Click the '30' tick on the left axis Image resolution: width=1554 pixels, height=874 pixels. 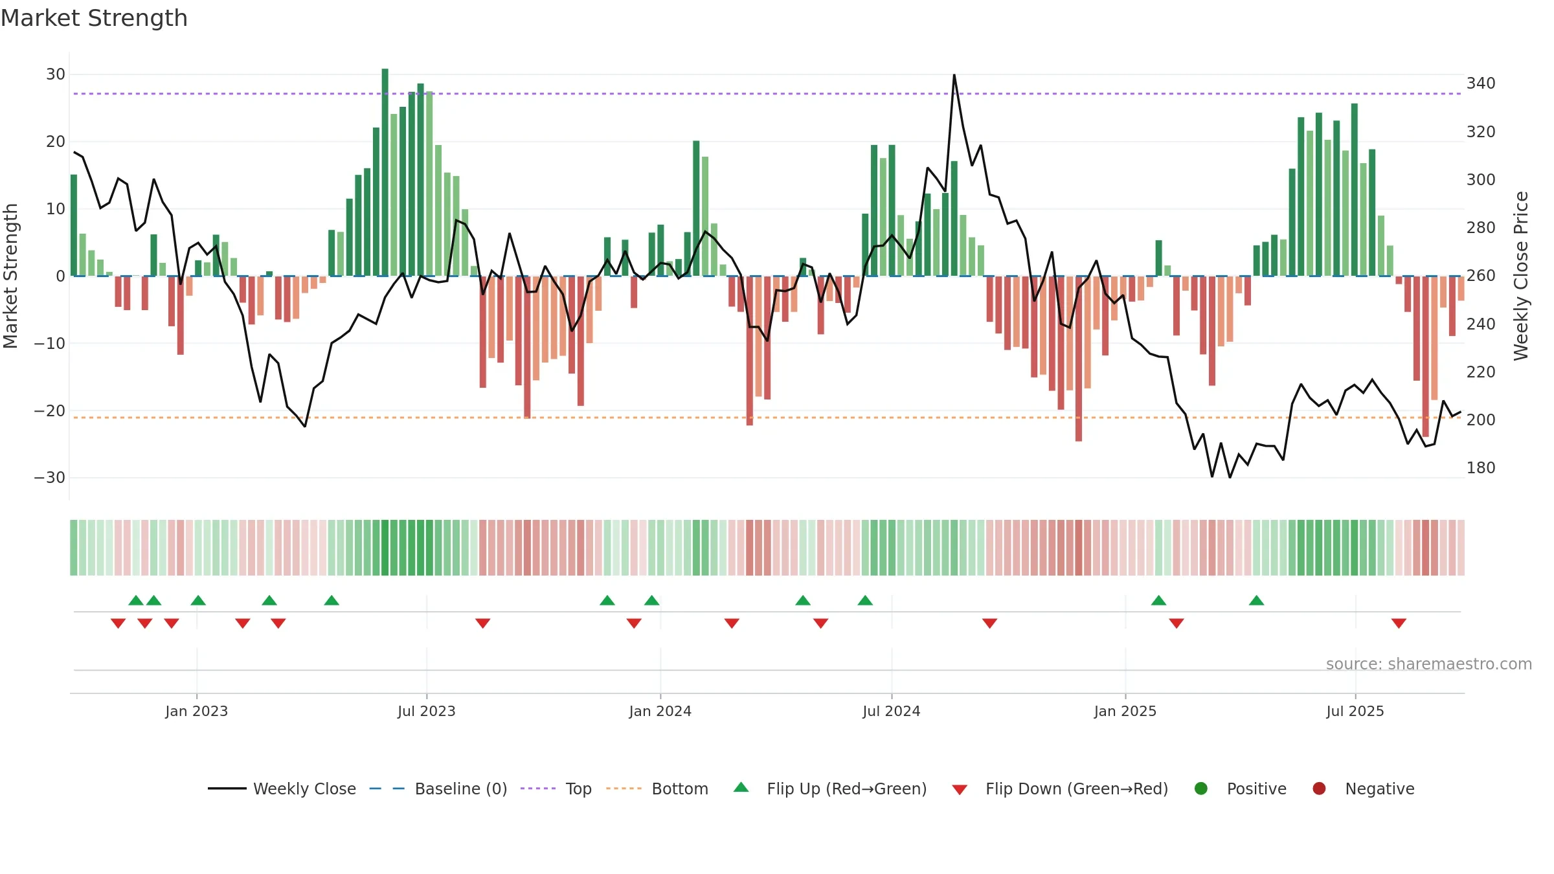(56, 74)
